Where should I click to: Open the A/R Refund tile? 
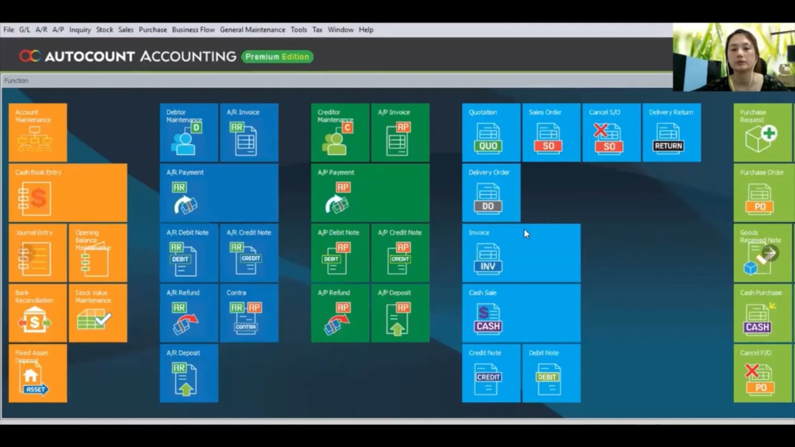tap(189, 313)
